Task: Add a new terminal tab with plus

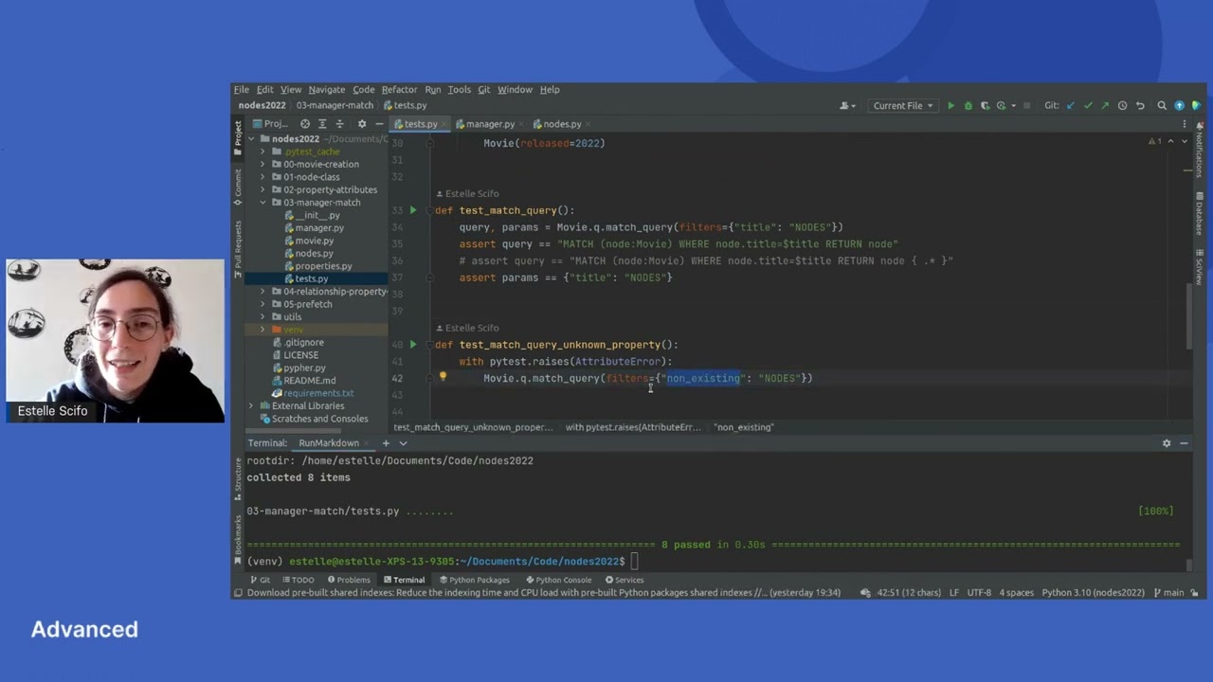Action: click(386, 443)
